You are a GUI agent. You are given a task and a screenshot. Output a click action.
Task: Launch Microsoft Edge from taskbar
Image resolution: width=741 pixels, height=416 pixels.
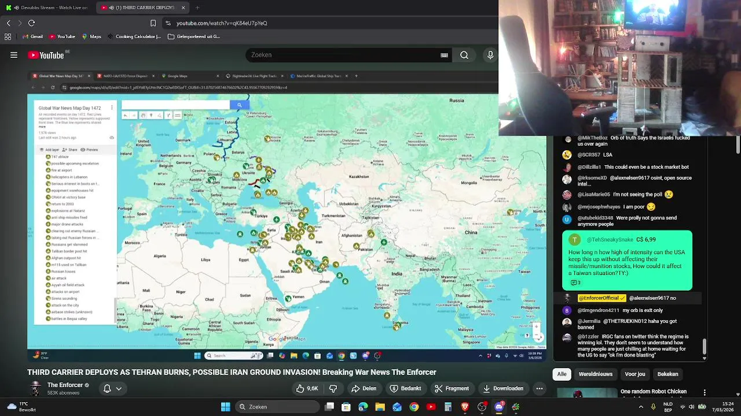click(363, 407)
